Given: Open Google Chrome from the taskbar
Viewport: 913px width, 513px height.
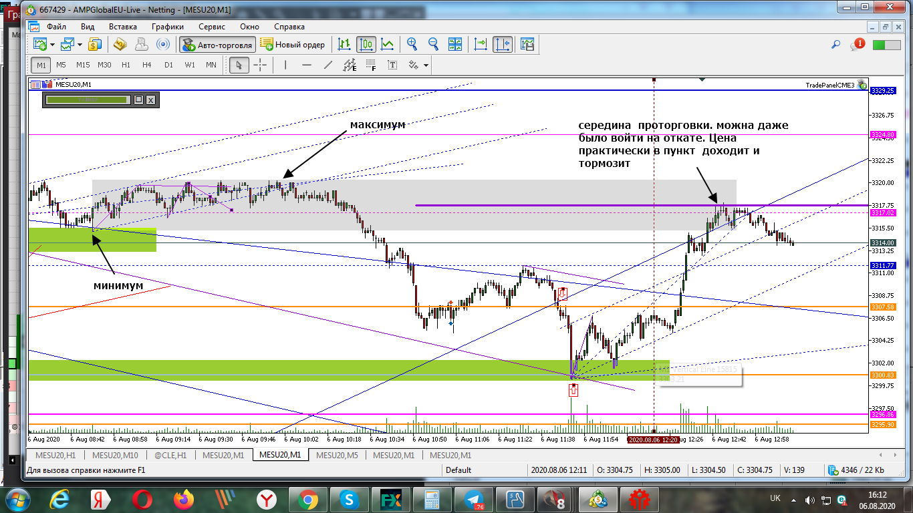Looking at the screenshot, I should click(309, 499).
